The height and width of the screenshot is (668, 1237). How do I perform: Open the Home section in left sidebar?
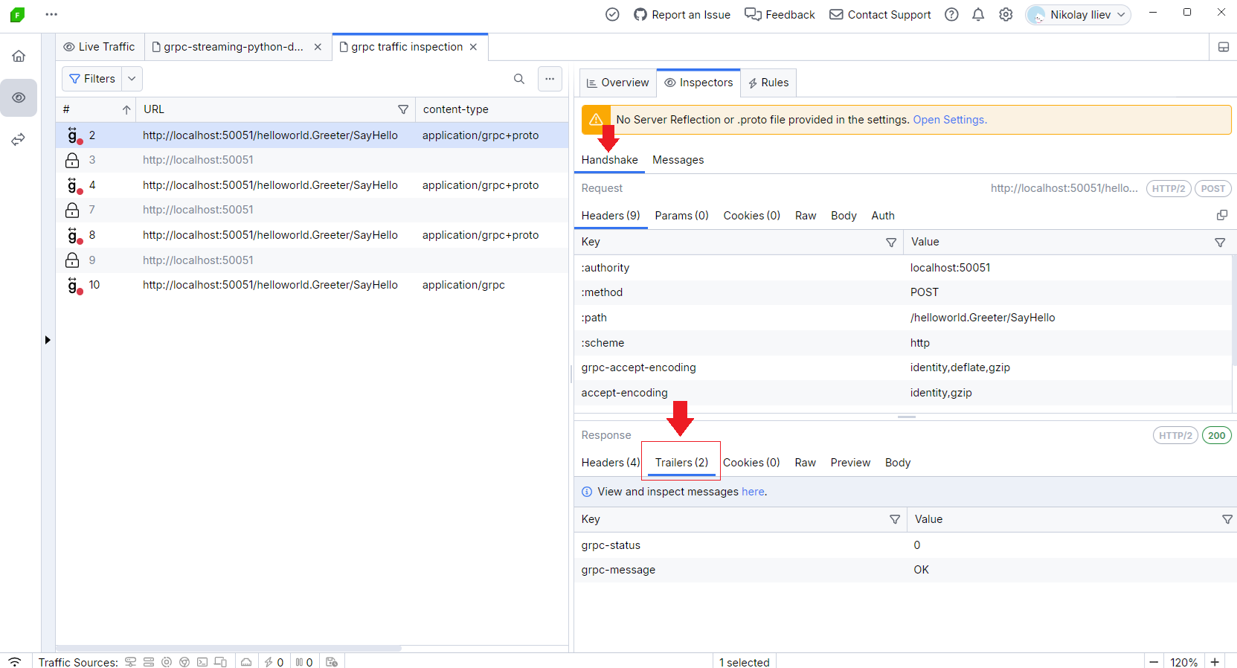[19, 56]
